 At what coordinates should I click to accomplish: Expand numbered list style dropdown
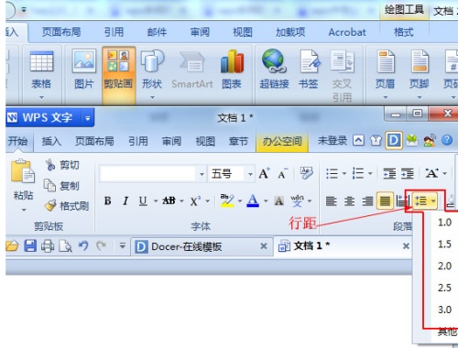(x=370, y=174)
